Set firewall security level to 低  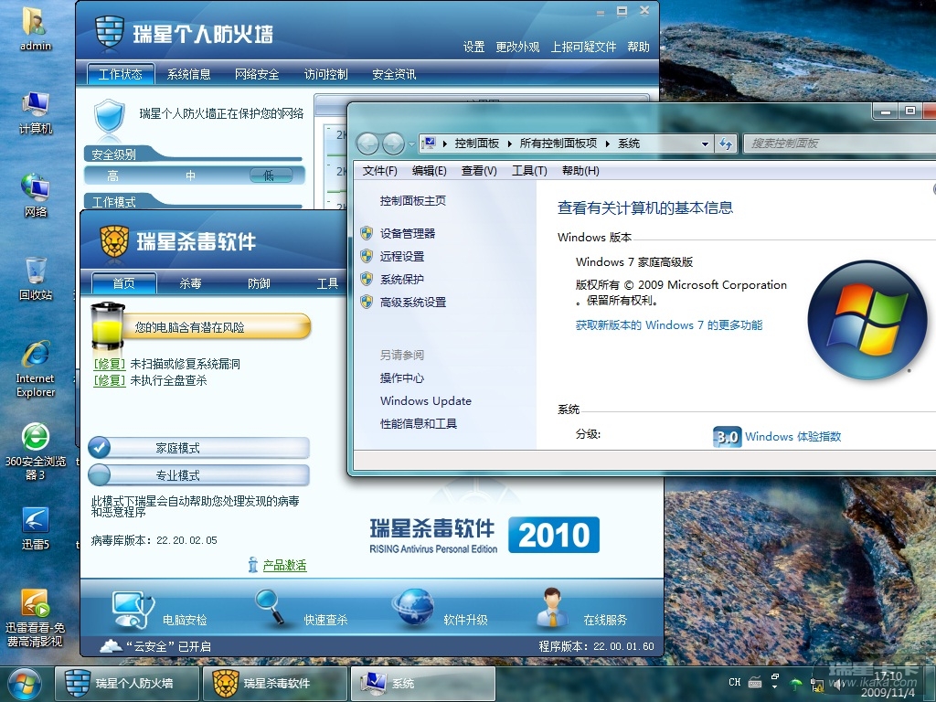coord(270,175)
